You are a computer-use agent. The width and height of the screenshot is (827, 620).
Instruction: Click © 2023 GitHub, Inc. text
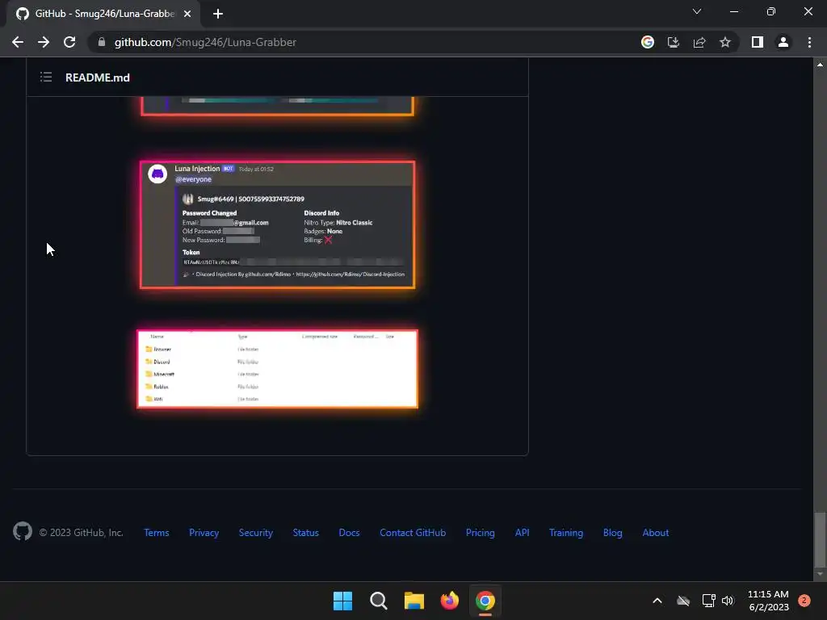(82, 533)
